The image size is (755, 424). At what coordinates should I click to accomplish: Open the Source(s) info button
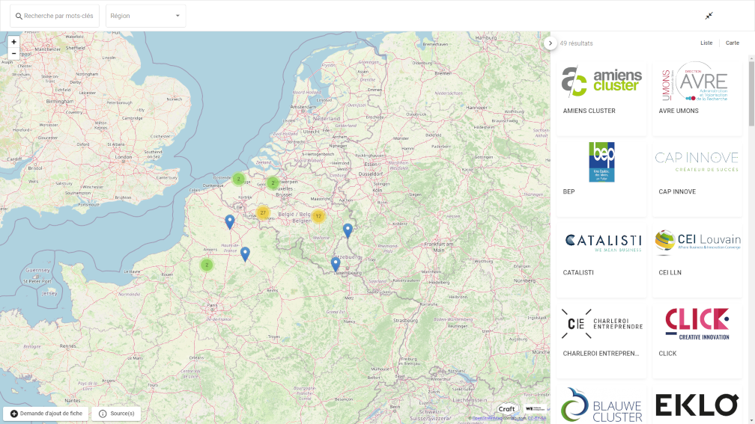tap(116, 414)
